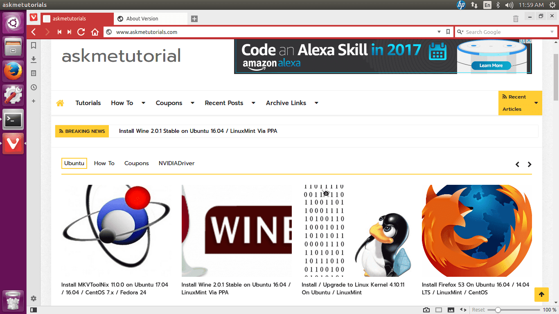Show previous posts with left arrow
559x314 pixels.
517,164
